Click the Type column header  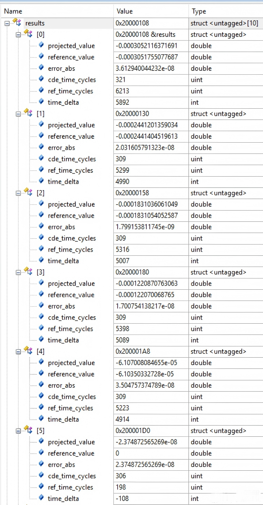(x=199, y=11)
